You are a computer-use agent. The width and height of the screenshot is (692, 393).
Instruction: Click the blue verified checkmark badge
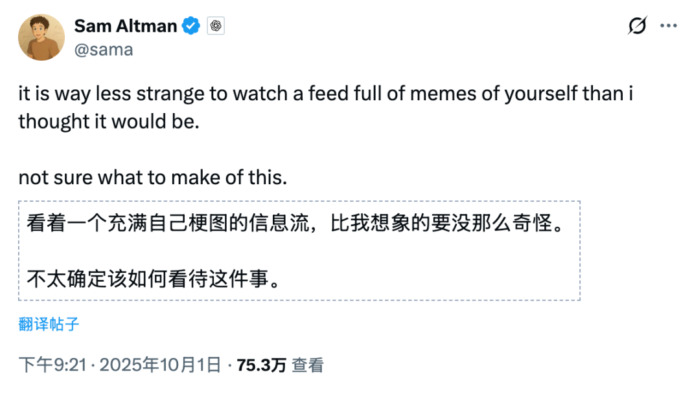click(x=191, y=27)
